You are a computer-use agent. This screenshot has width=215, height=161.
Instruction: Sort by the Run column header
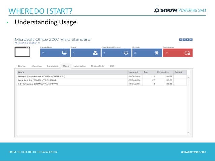click(149, 72)
